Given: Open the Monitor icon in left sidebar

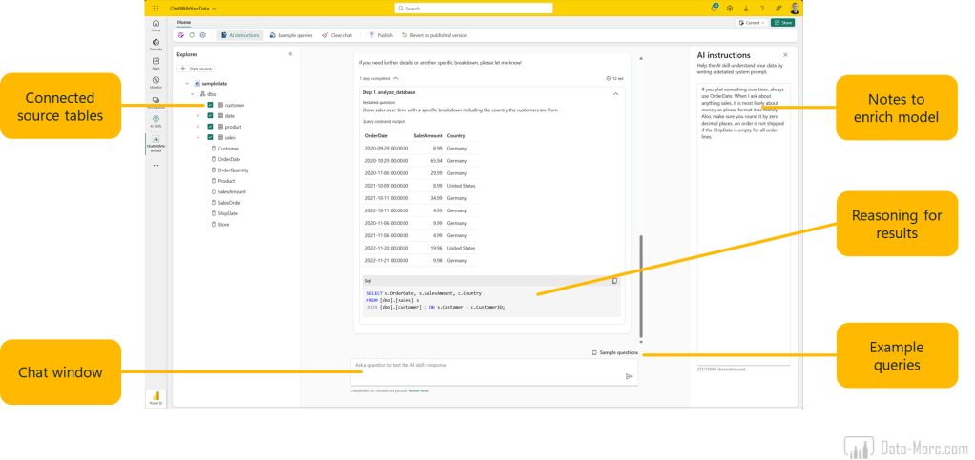Looking at the screenshot, I should [x=156, y=81].
